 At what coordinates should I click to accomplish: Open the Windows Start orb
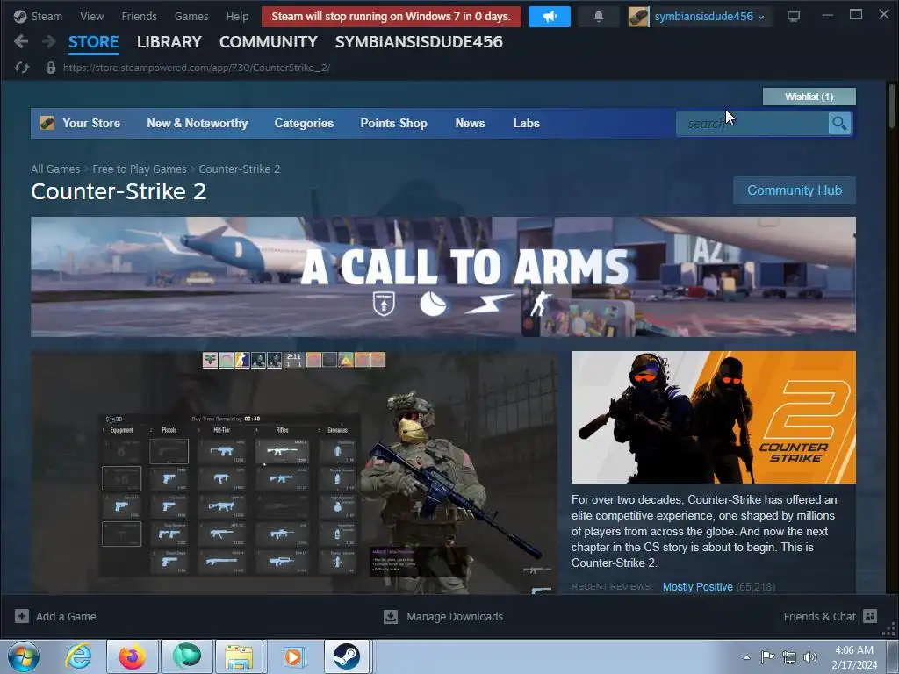coord(24,656)
